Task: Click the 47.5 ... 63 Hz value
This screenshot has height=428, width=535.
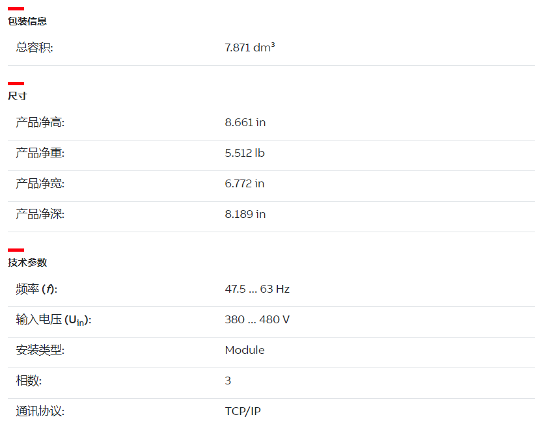Action: (257, 289)
